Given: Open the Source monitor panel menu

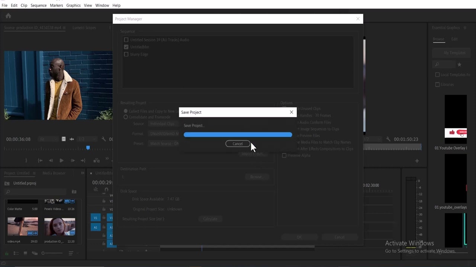Looking at the screenshot, I should (x=64, y=28).
